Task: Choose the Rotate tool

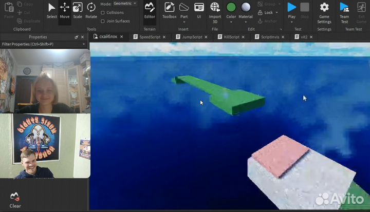Action: pyautogui.click(x=91, y=10)
